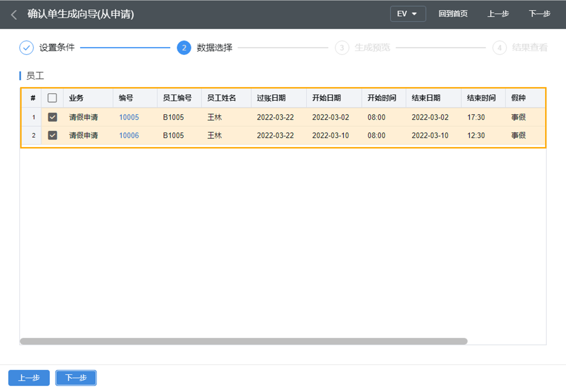Screen dimensions: 566x391
Task: Select step 4 结果查看 circle
Action: pyautogui.click(x=499, y=48)
